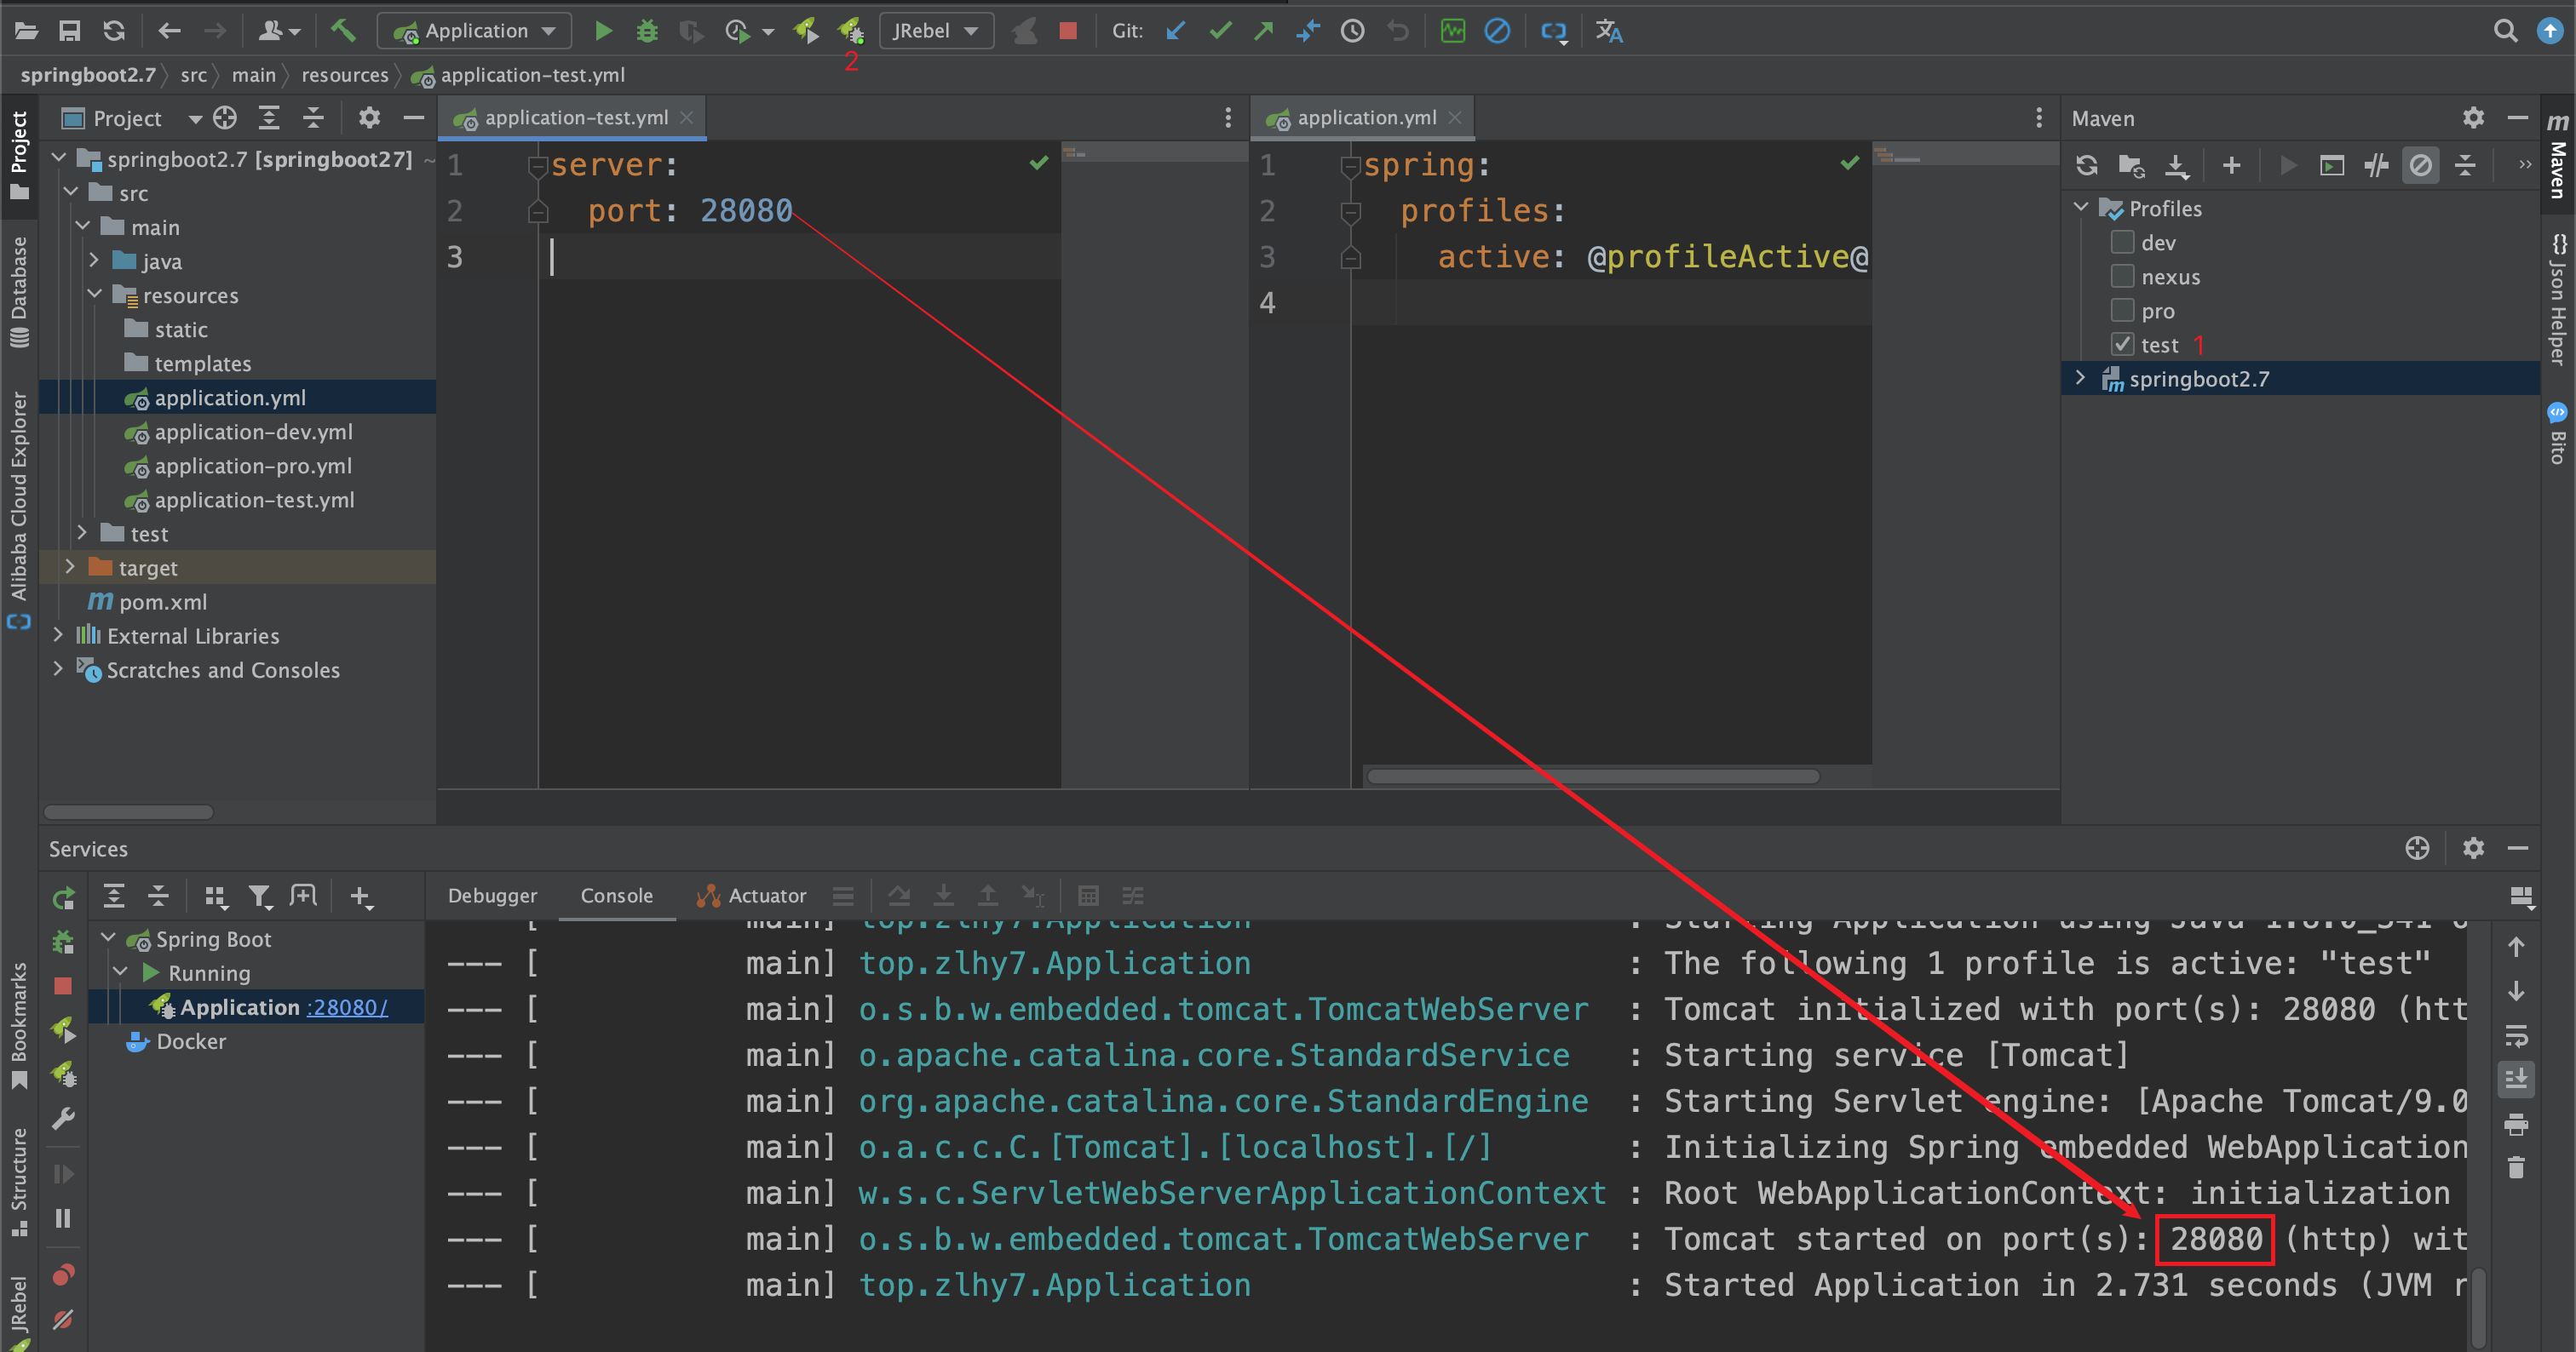This screenshot has height=1352, width=2576.
Task: Open pom.xml in the Project tree
Action: pyautogui.click(x=163, y=602)
